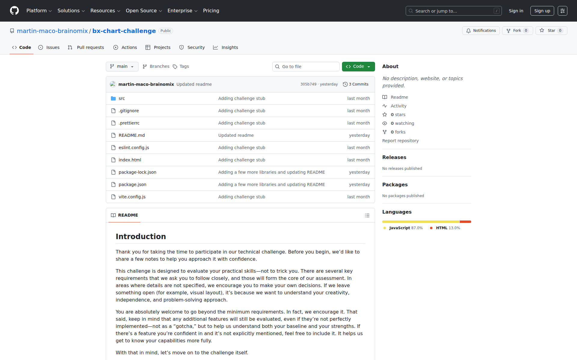Click the author avatar thumbnail
Image resolution: width=577 pixels, height=360 pixels.
(x=113, y=84)
